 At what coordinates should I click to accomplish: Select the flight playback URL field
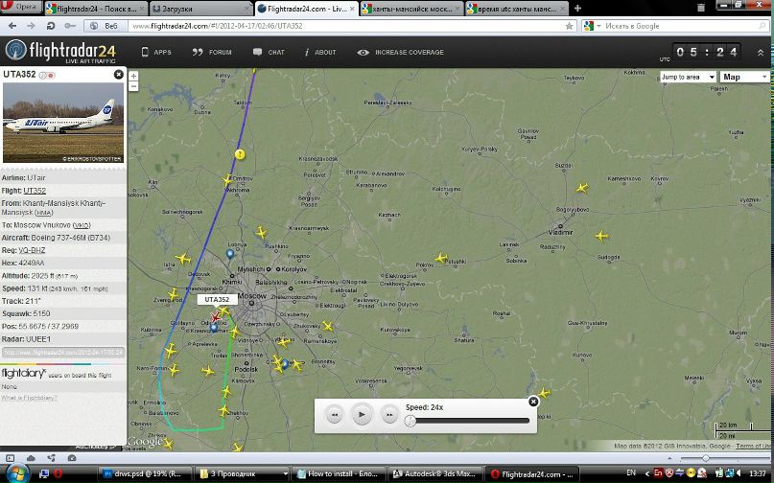click(63, 353)
